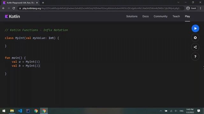Click the 'fun main()' line

[15, 58]
